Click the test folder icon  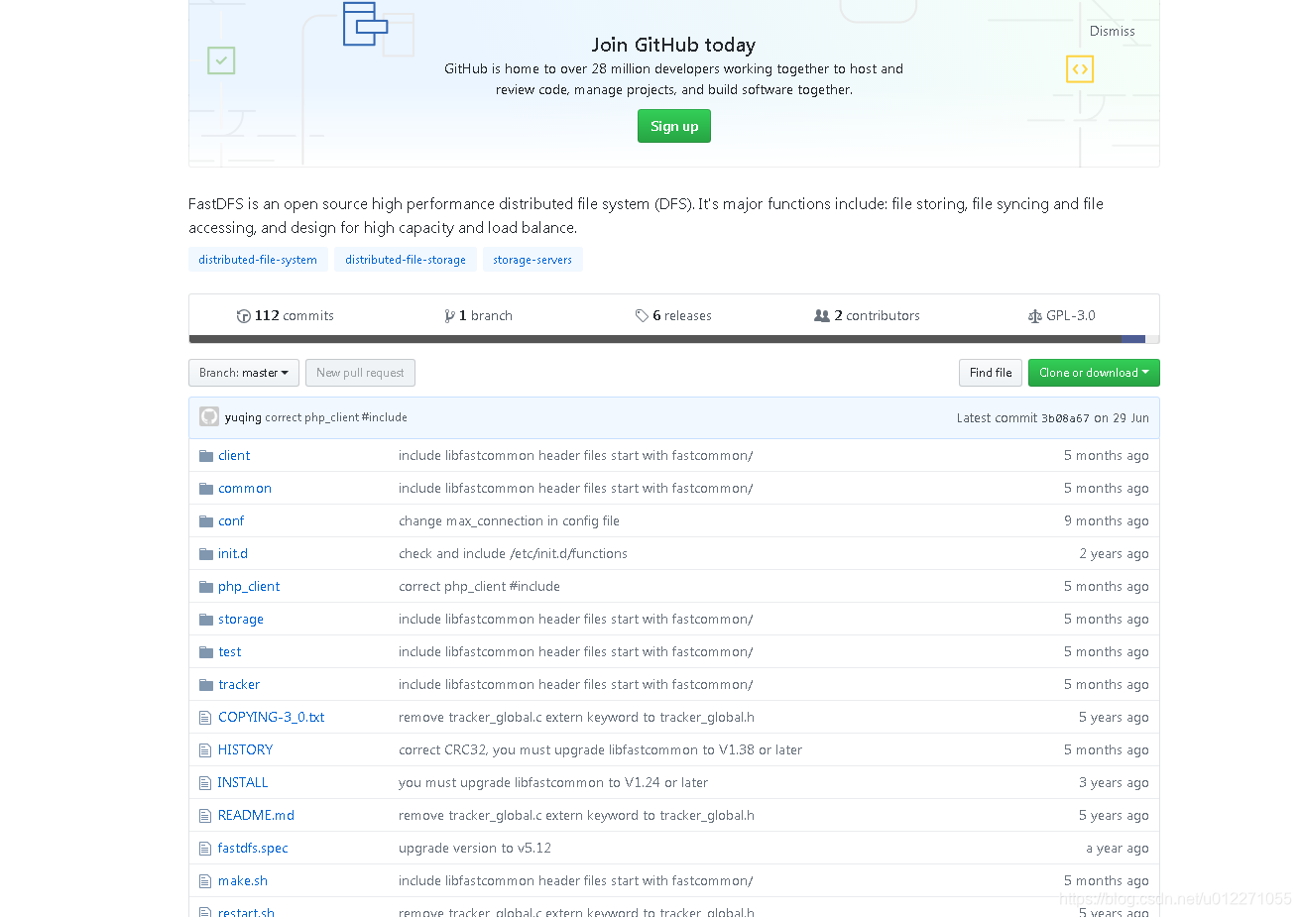[x=206, y=652]
